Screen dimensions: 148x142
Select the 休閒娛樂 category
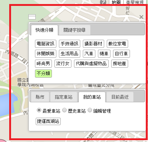(x=46, y=54)
